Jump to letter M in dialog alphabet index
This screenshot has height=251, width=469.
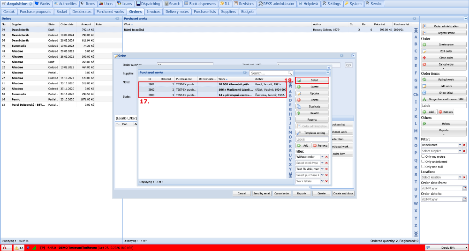coord(290,132)
